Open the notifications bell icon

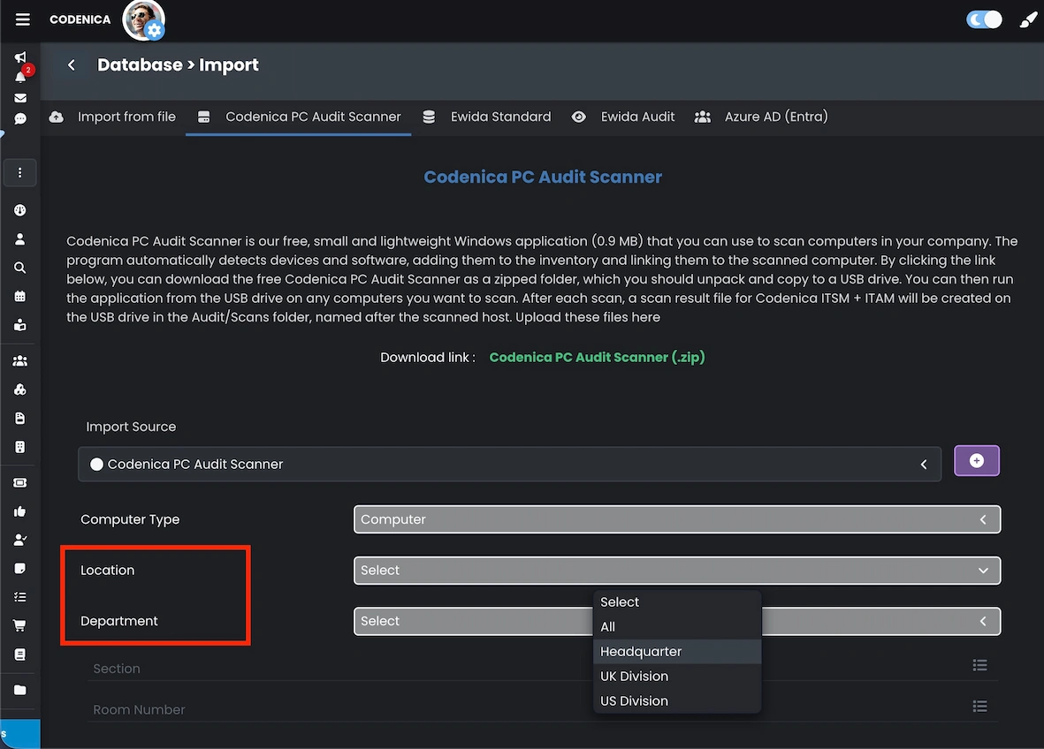pos(19,77)
